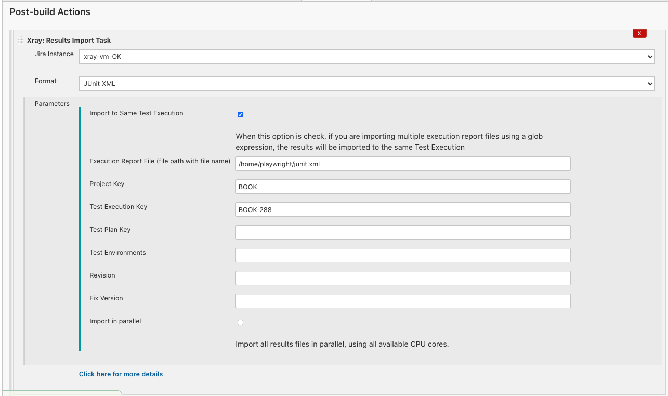The height and width of the screenshot is (396, 668).
Task: Click the Test Execution Key field BOOK-288
Action: click(403, 209)
